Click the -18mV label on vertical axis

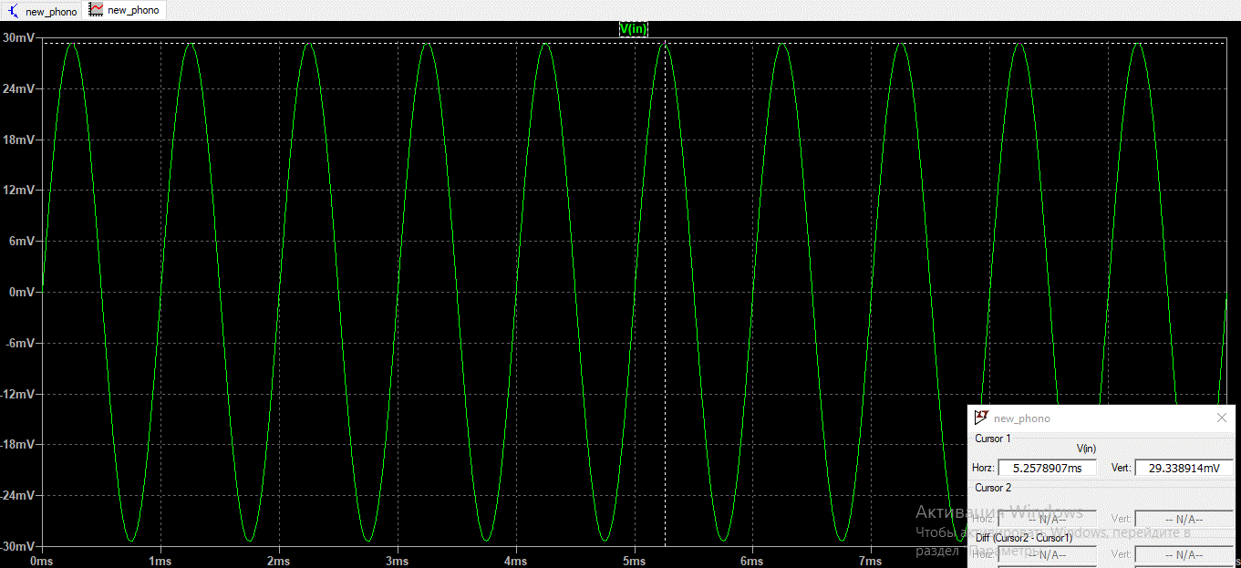pos(18,445)
